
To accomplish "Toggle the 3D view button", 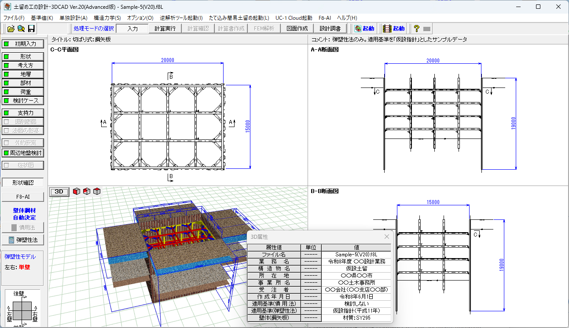I will (59, 191).
